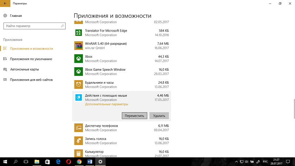The height and width of the screenshot is (166, 295).
Task: Click the search magnifier in Найти параметр box
Action: (63, 26)
